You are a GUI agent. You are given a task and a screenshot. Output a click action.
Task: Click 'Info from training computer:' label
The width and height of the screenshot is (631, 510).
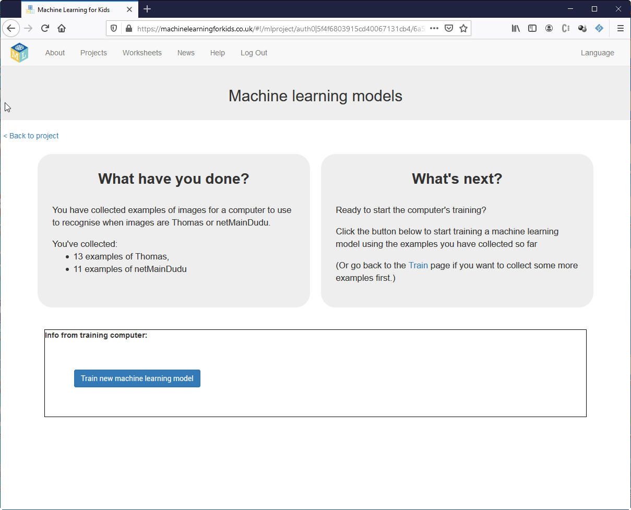[96, 335]
